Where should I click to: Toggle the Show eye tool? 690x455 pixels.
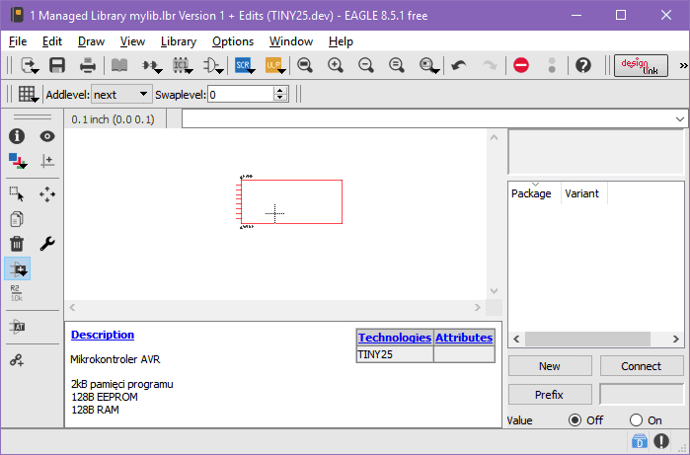[47, 136]
